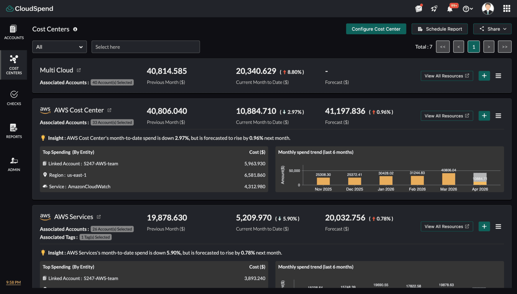Open hamburger menu for Multi Cloud row
This screenshot has width=517, height=294.
pyautogui.click(x=498, y=76)
